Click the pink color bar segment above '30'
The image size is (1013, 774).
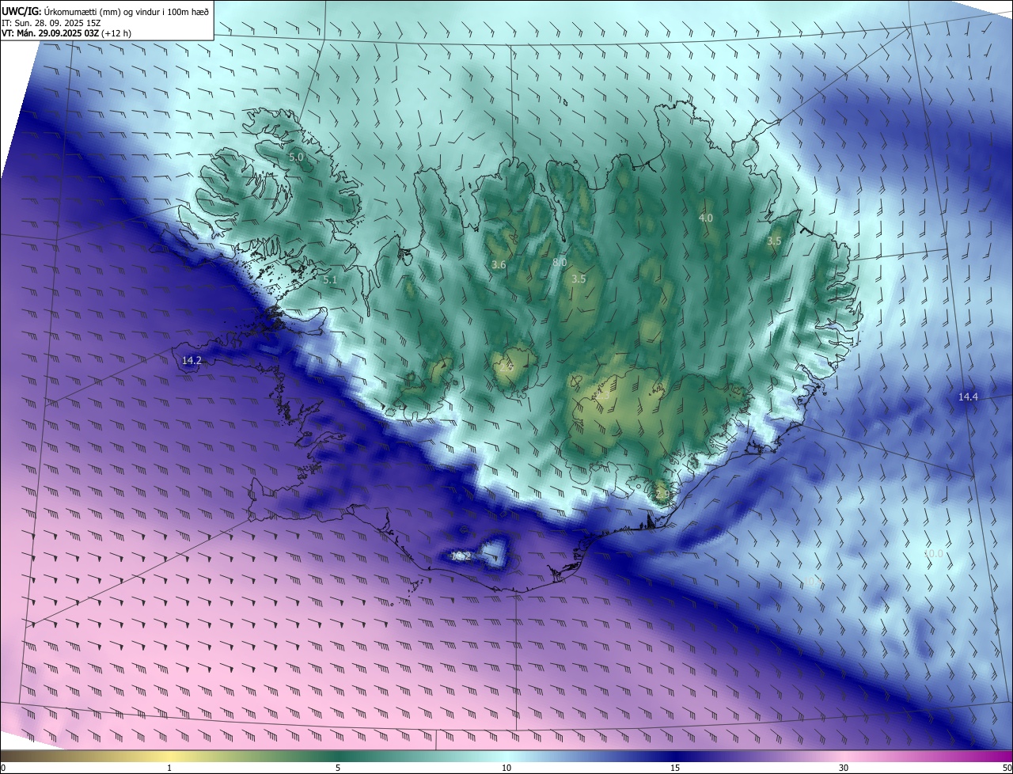[844, 757]
